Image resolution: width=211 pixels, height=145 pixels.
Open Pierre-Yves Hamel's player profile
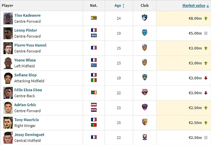click(x=30, y=45)
